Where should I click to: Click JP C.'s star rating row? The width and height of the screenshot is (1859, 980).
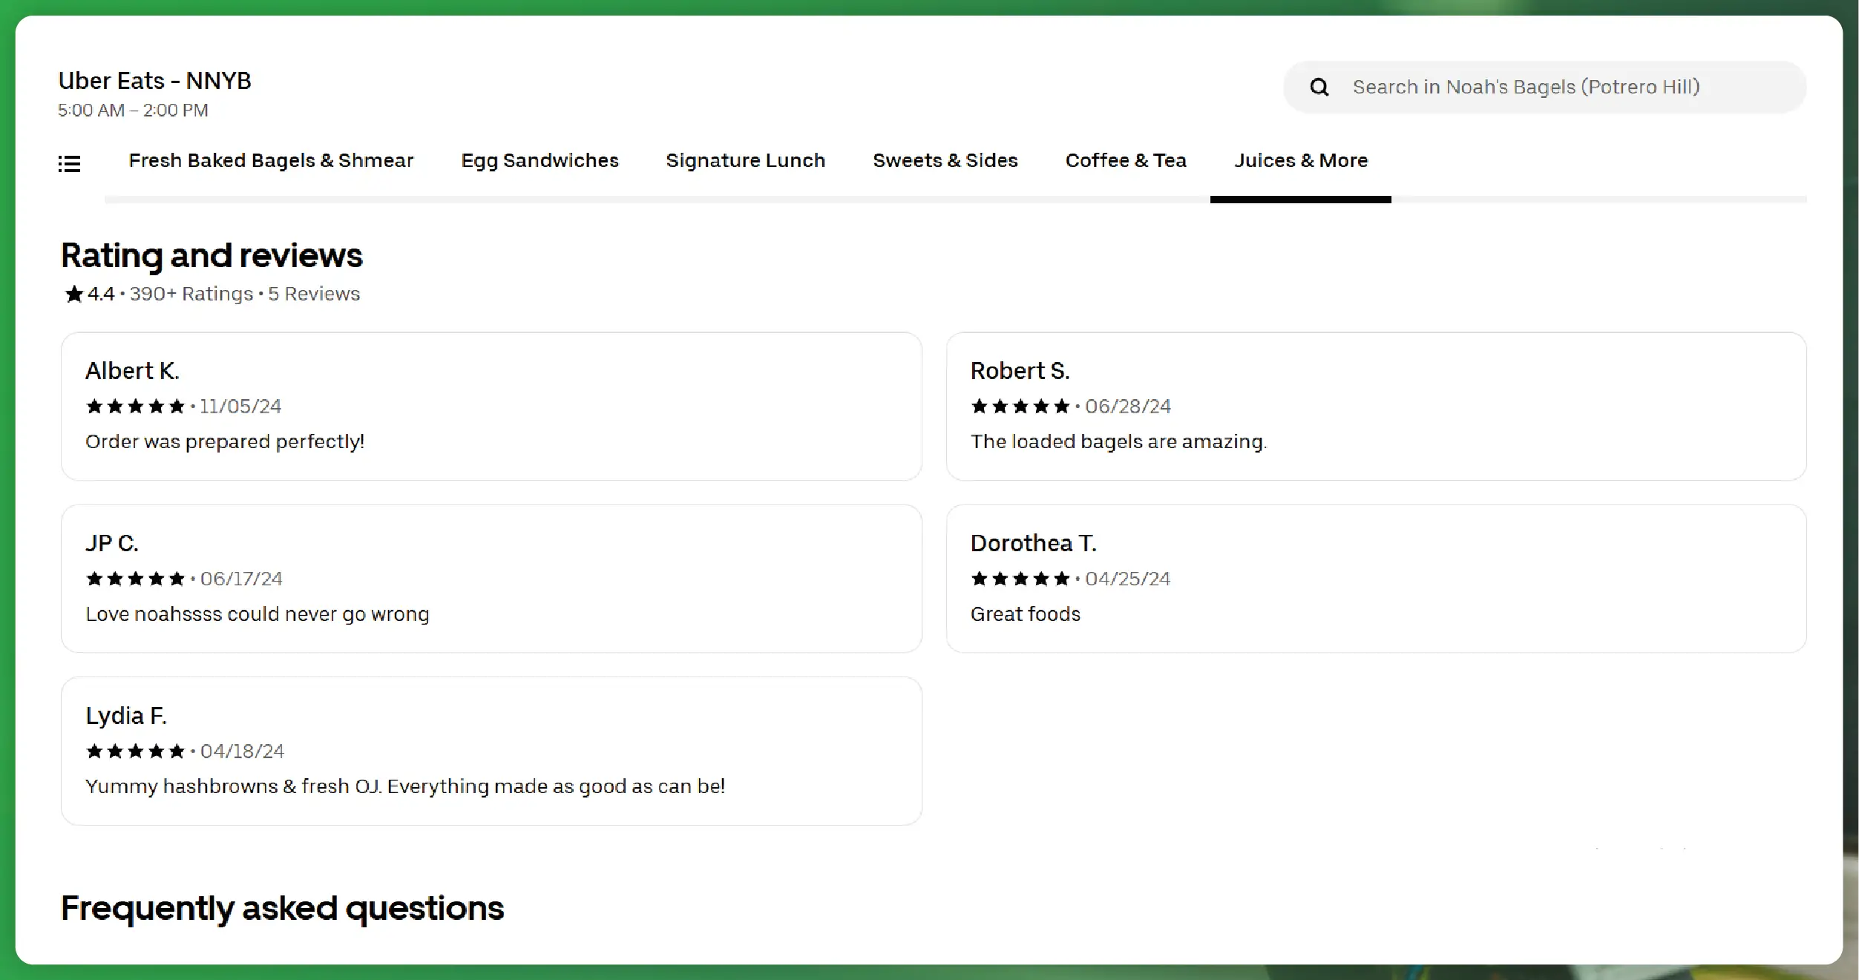[x=135, y=579]
